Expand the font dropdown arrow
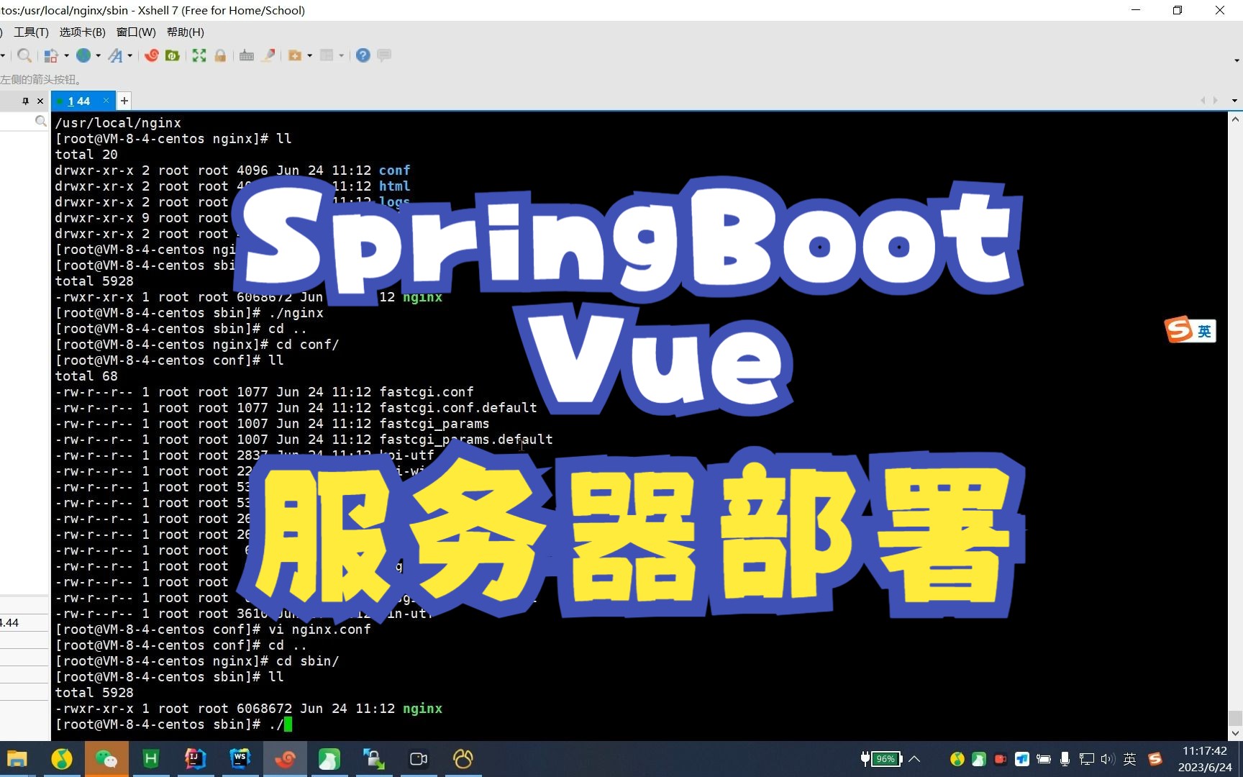This screenshot has height=777, width=1243. [x=130, y=55]
